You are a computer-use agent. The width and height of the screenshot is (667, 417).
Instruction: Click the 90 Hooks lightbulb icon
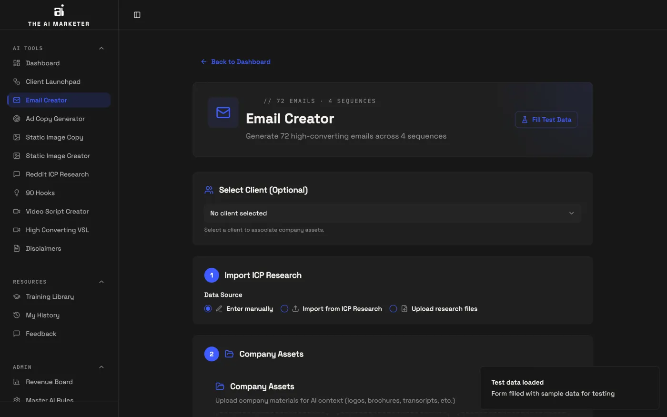coord(17,193)
